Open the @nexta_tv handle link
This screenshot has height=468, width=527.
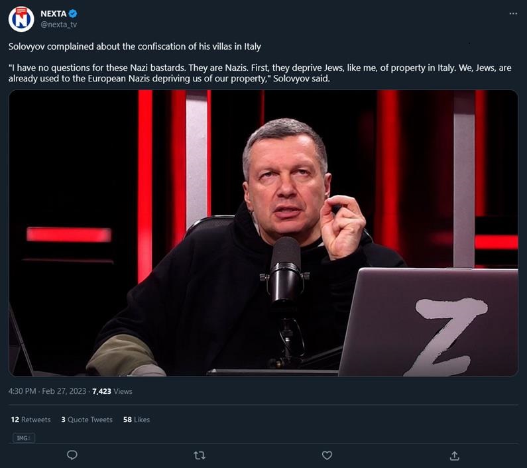58,25
